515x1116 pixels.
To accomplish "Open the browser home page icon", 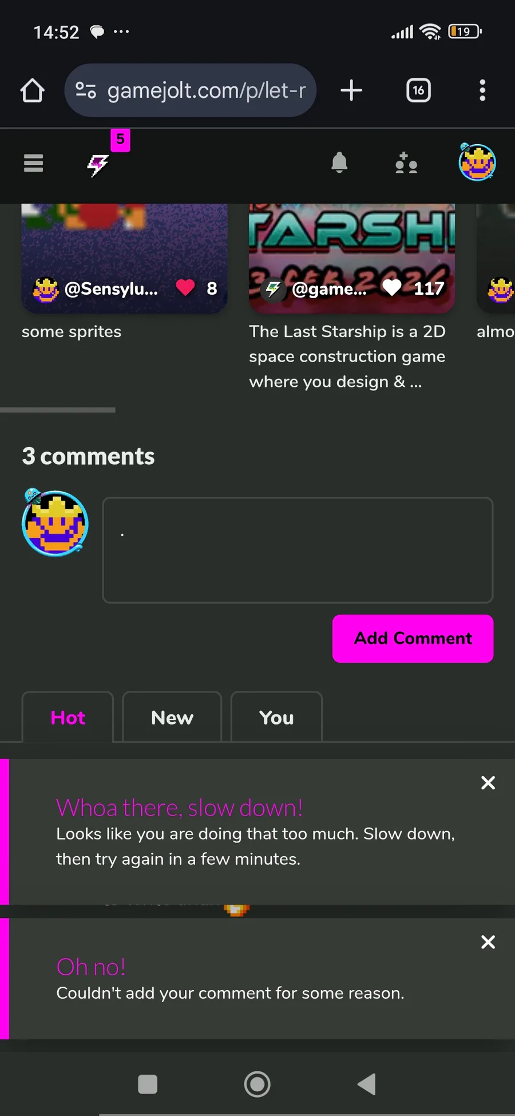I will click(32, 90).
